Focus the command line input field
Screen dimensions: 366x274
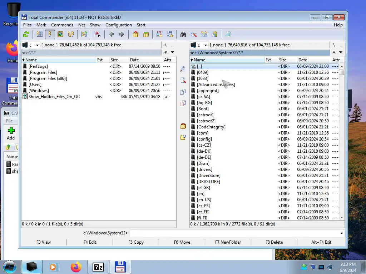(x=234, y=233)
